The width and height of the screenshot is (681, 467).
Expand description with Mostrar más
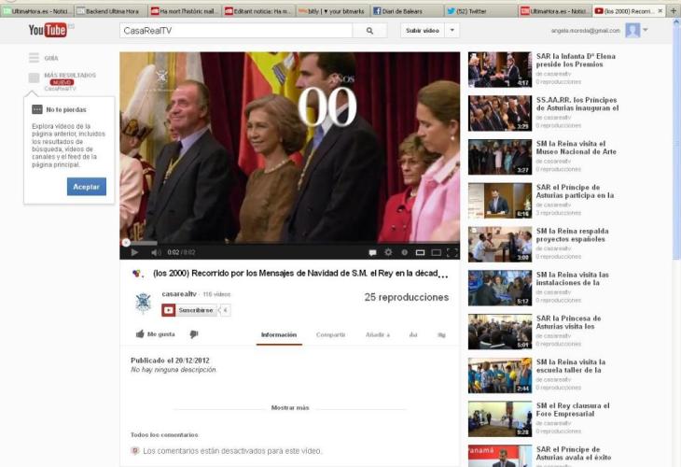[289, 407]
